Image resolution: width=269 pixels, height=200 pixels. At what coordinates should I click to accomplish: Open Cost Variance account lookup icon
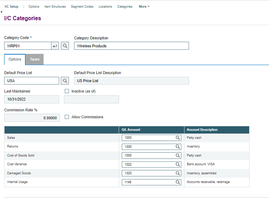178,165
